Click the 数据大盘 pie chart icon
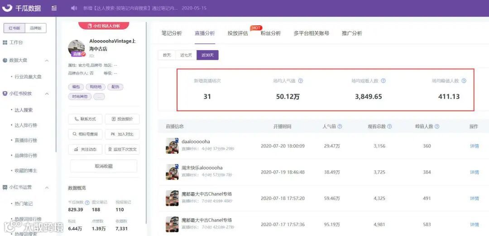The image size is (489, 236). pyautogui.click(x=5, y=61)
